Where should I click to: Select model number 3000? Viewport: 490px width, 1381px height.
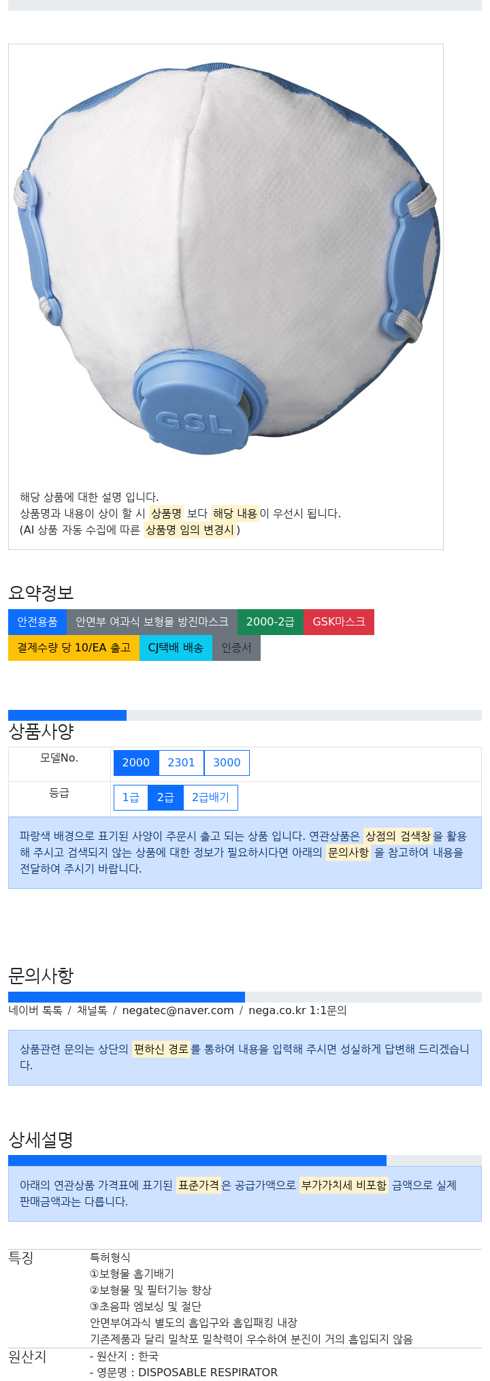[x=227, y=762]
